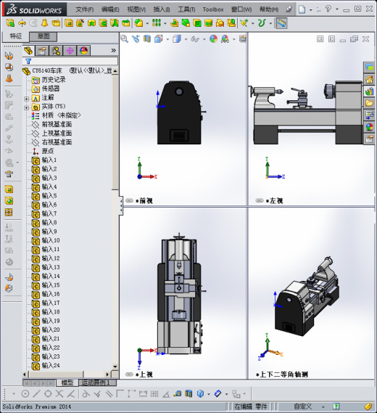Open the DimXpertManager tab icon

70,51
